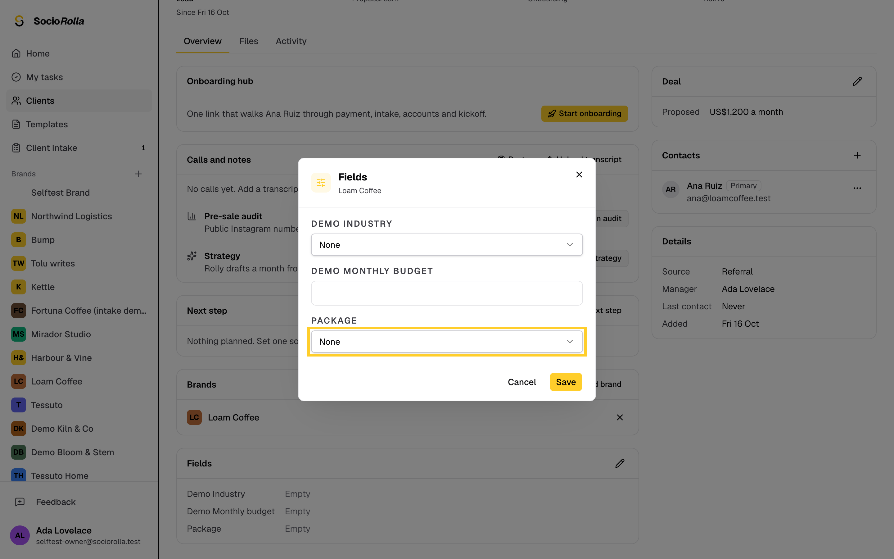Image resolution: width=894 pixels, height=559 pixels.
Task: Close the Fields dialog with the X
Action: [579, 175]
